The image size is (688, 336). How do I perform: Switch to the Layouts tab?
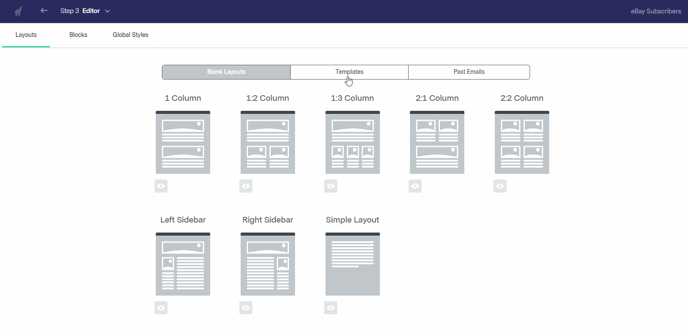pos(26,35)
